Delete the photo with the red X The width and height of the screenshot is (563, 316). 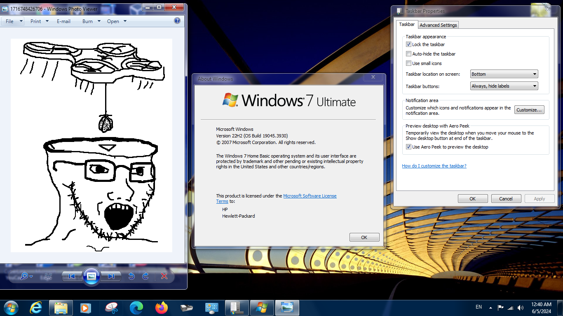pyautogui.click(x=164, y=276)
